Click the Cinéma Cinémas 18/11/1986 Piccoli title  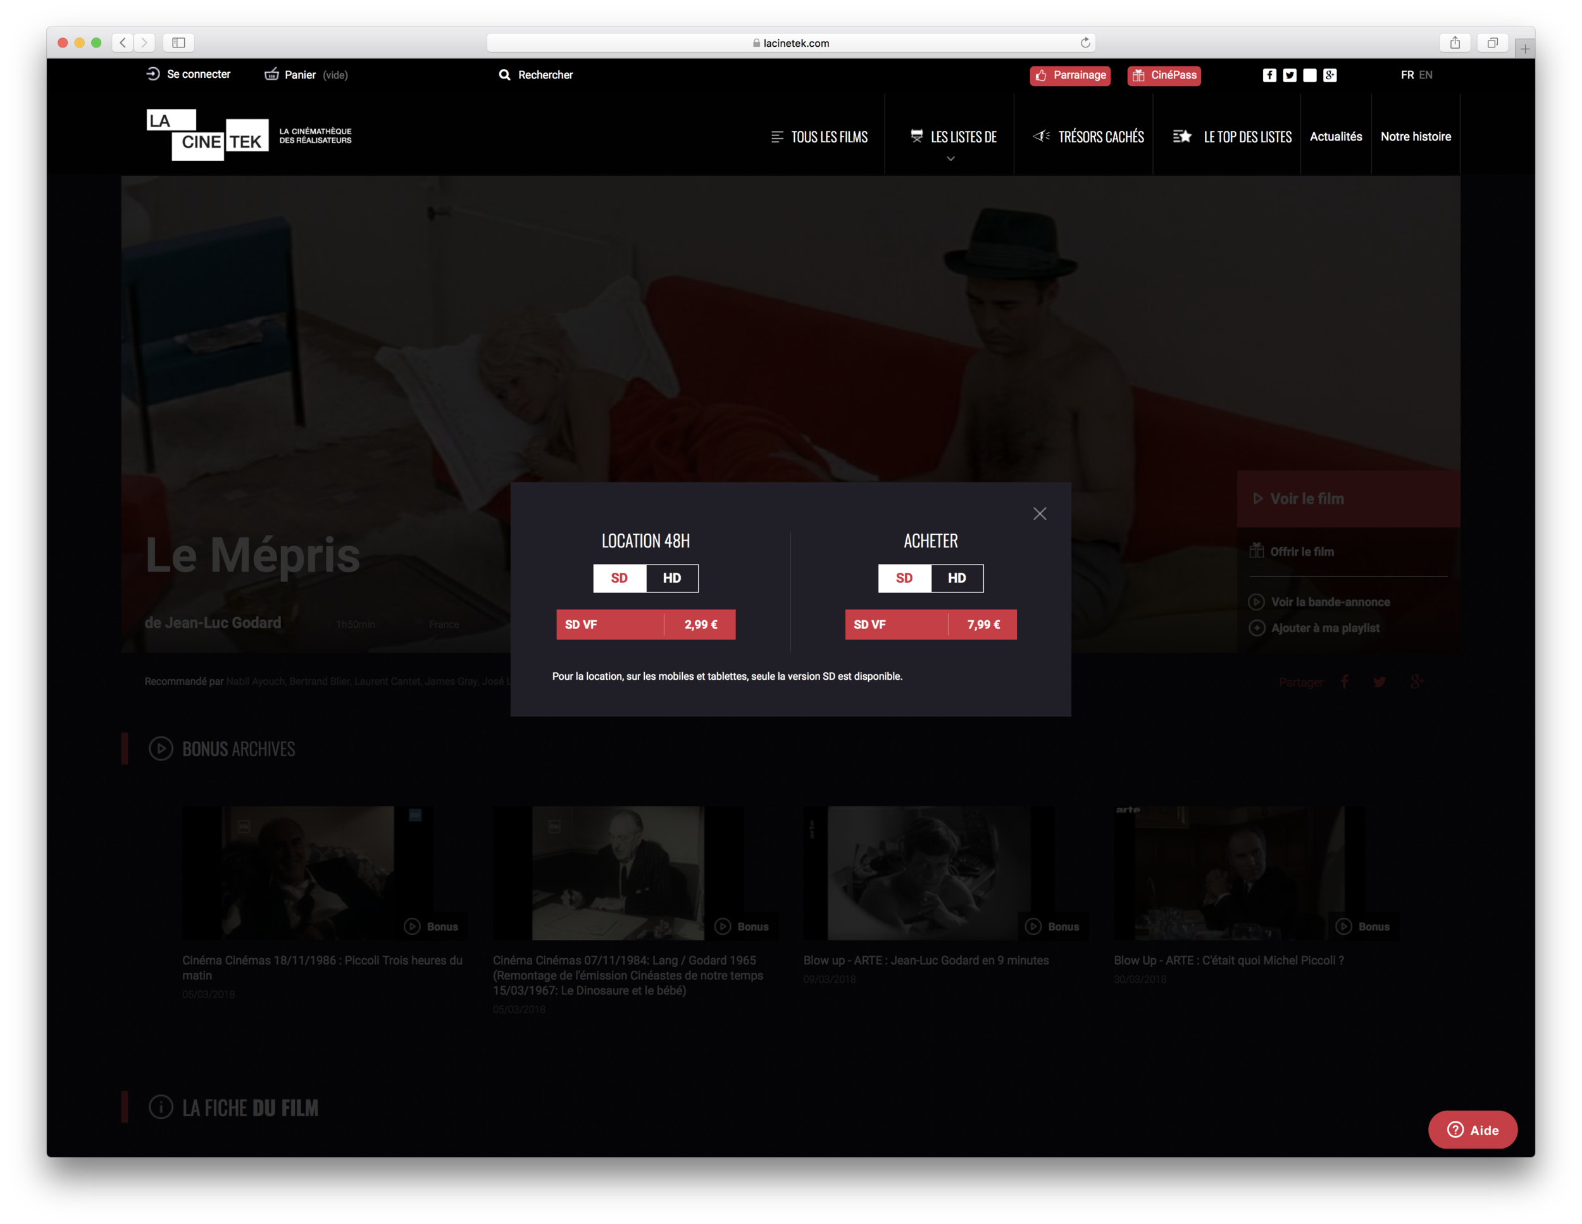[x=322, y=967]
